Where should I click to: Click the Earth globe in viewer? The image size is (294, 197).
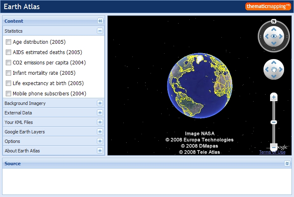(200, 85)
